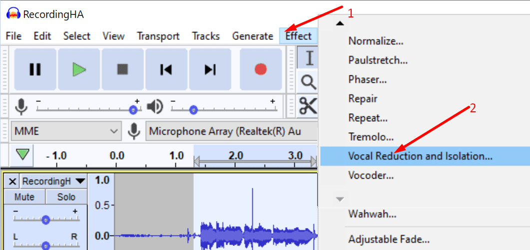530x250 pixels.
Task: Click the Effect menu
Action: tap(298, 36)
